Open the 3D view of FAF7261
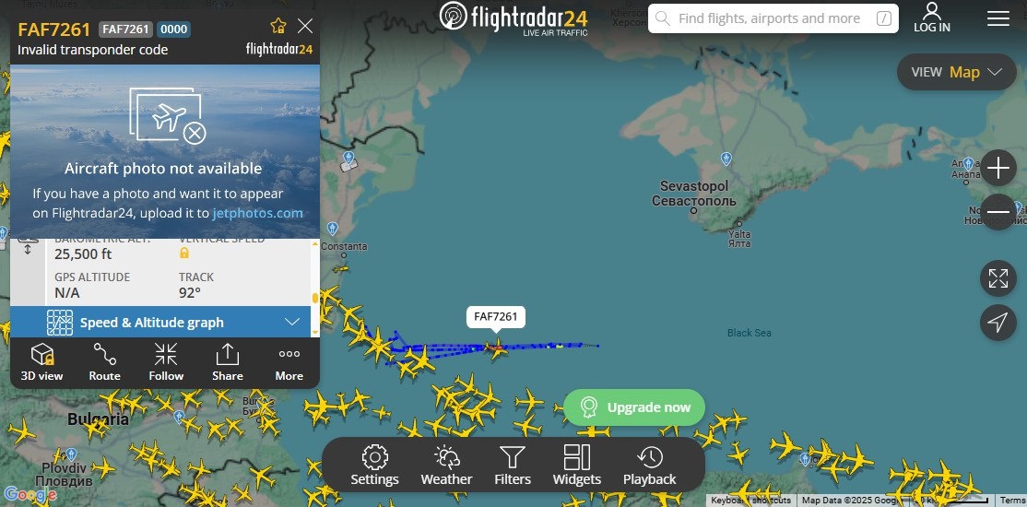Screen dimensions: 1027x507 point(41,362)
